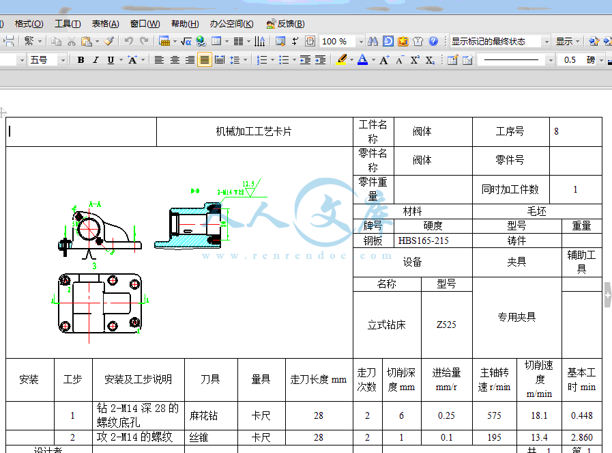Expand the 繁 conversion dropdown arrow
Image resolution: width=612 pixels, height=453 pixels.
click(x=40, y=42)
